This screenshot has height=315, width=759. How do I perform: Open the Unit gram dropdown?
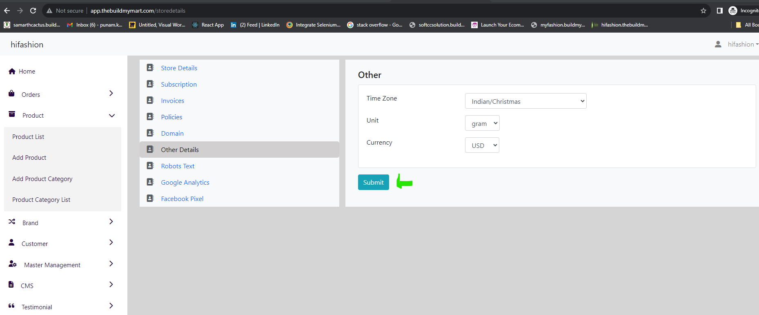coord(482,123)
